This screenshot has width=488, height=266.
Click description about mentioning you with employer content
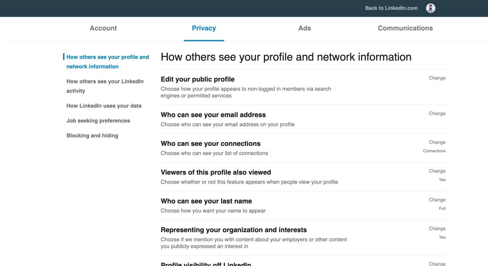point(254,243)
